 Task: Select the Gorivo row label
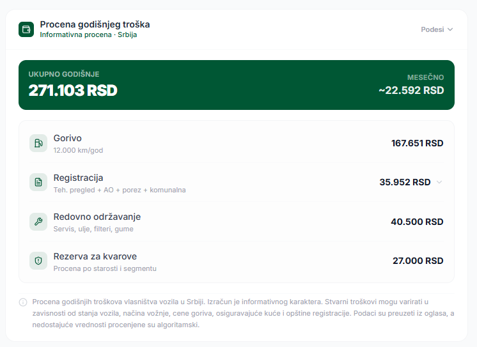pos(68,138)
